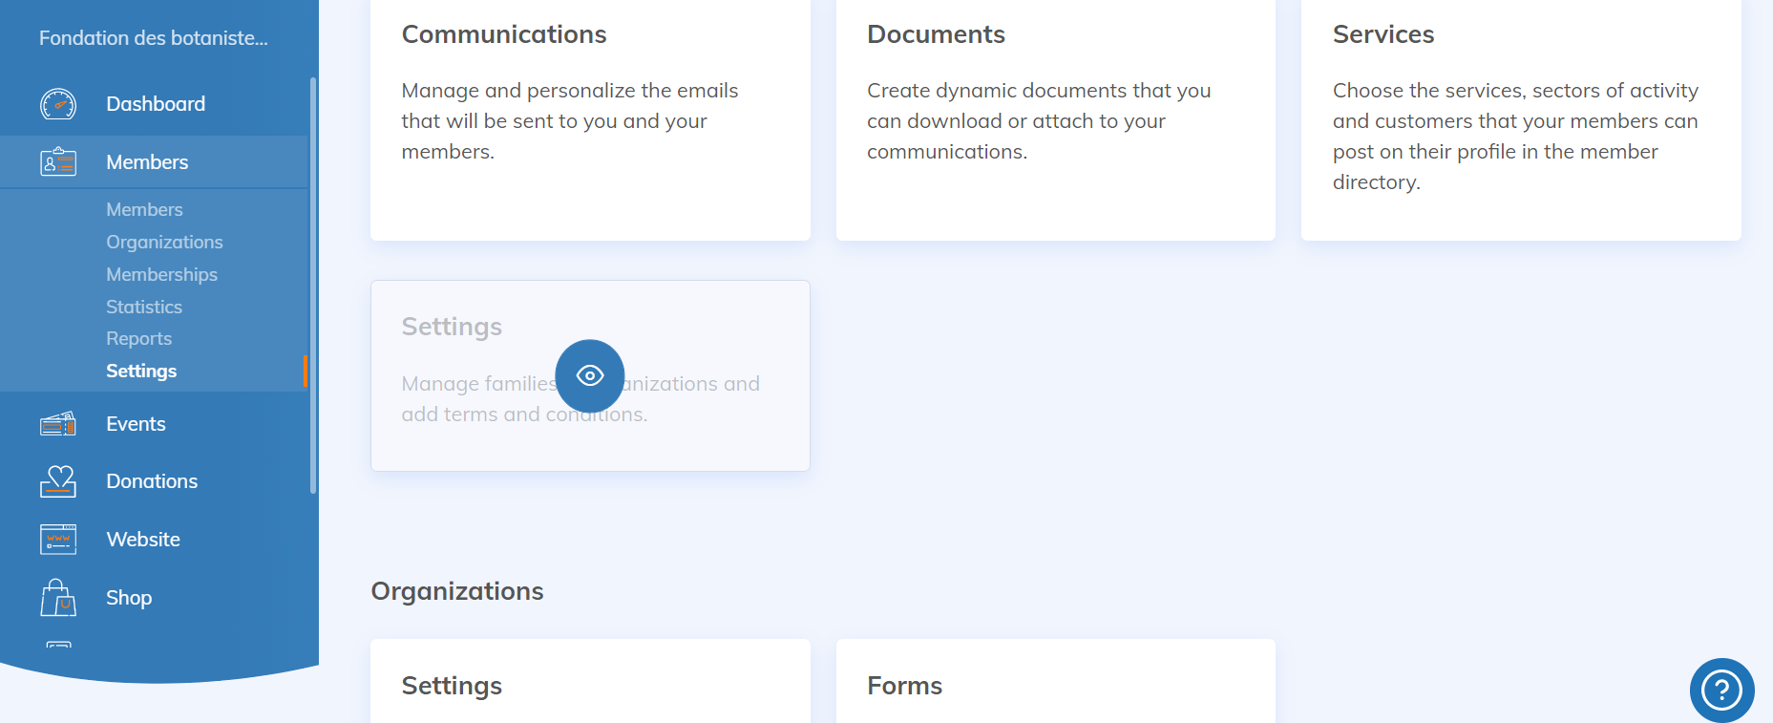Click the Website browser icon
The image size is (1773, 723).
(58, 540)
